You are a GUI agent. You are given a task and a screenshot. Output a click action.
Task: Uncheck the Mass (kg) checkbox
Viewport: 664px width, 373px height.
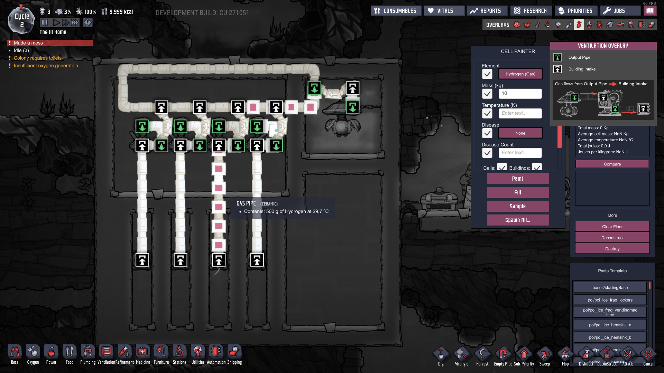point(487,94)
